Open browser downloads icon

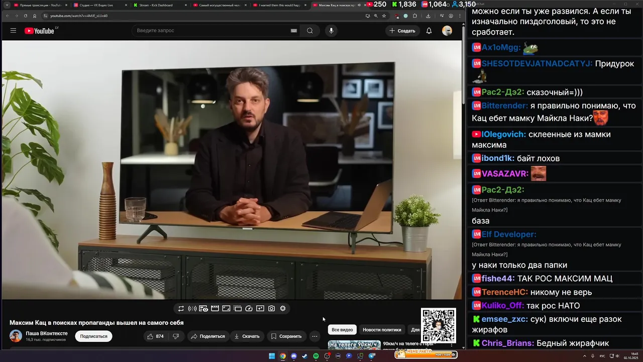(428, 16)
